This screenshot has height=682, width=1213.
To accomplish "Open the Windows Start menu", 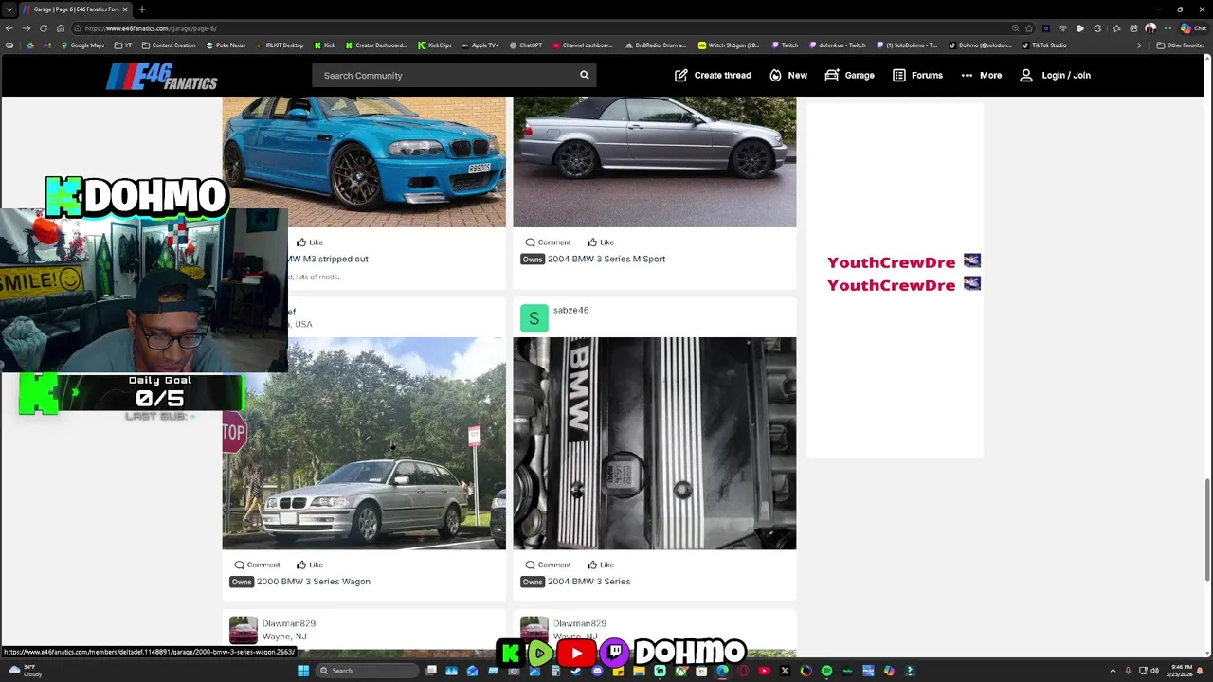I will [x=303, y=671].
